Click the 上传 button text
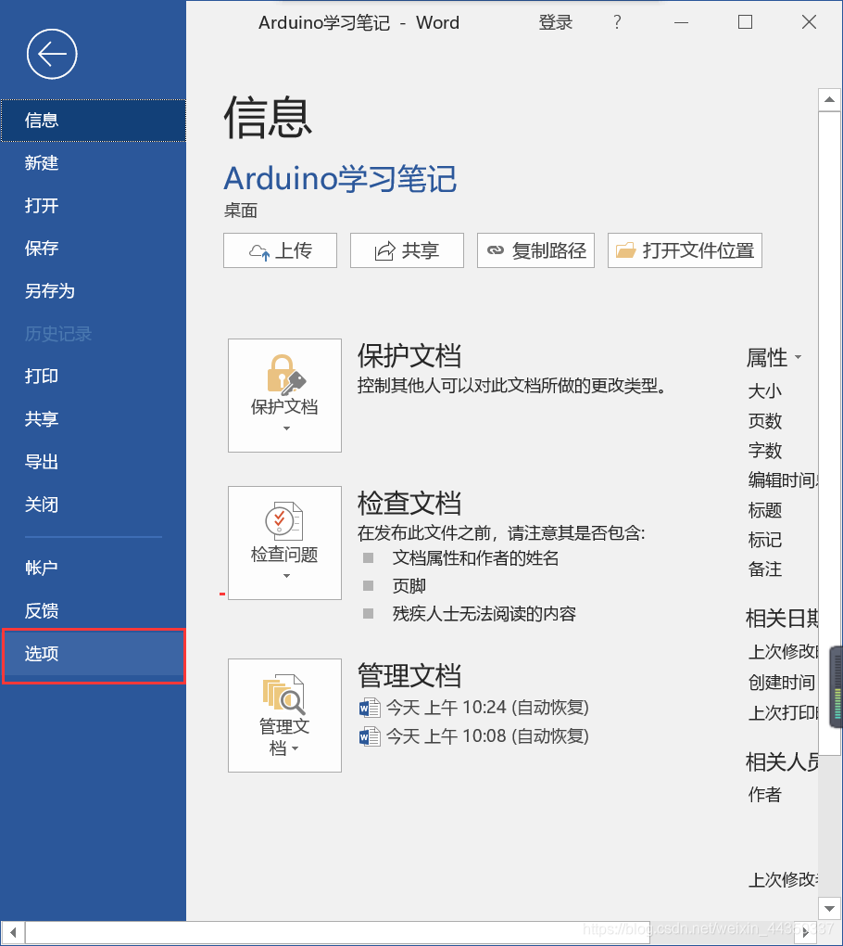The height and width of the screenshot is (946, 843). (x=294, y=250)
